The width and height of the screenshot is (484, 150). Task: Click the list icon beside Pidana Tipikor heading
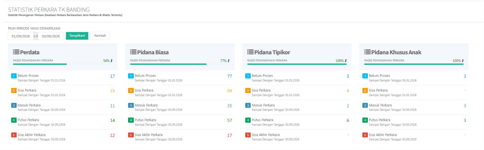coord(251,52)
